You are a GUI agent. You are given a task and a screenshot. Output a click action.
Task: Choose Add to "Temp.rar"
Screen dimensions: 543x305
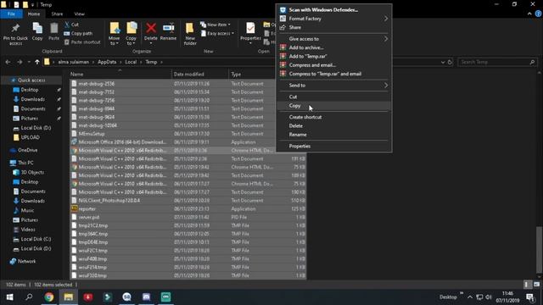pos(334,56)
